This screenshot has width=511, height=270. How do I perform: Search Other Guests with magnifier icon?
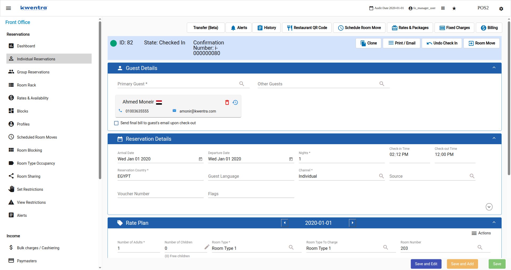(382, 84)
